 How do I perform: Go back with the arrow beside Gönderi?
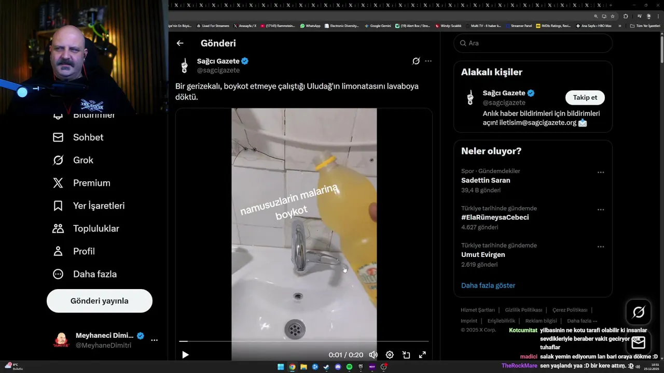[x=180, y=44]
